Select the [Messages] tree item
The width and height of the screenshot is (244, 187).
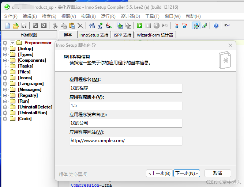[x=30, y=89]
